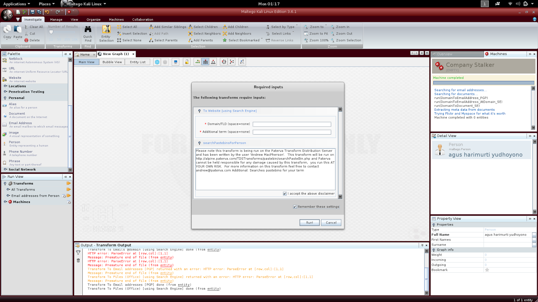Click the filter funnel icon in Output panel
538x302 pixels.
tap(78, 253)
